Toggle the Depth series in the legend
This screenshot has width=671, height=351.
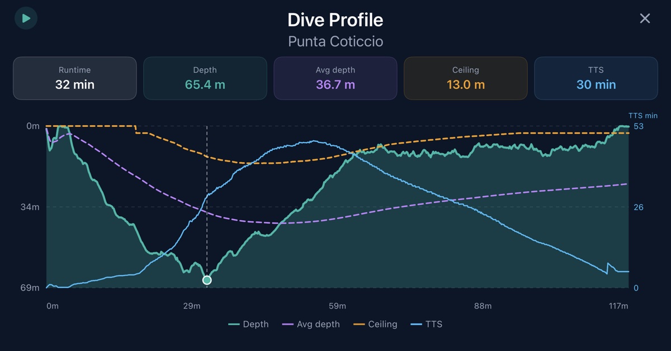point(248,324)
